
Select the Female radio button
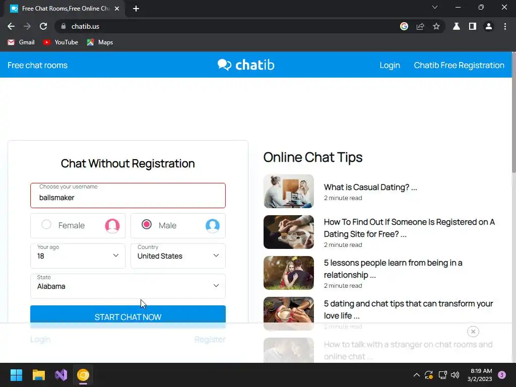click(46, 224)
